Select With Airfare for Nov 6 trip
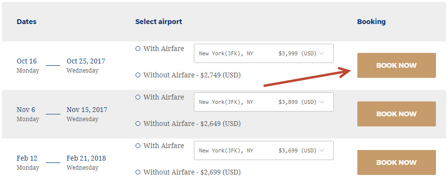448x187 pixels. click(138, 97)
